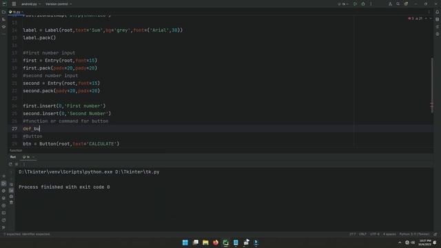The width and height of the screenshot is (441, 248).
Task: Click the label.pack() line
Action: pos(39,38)
